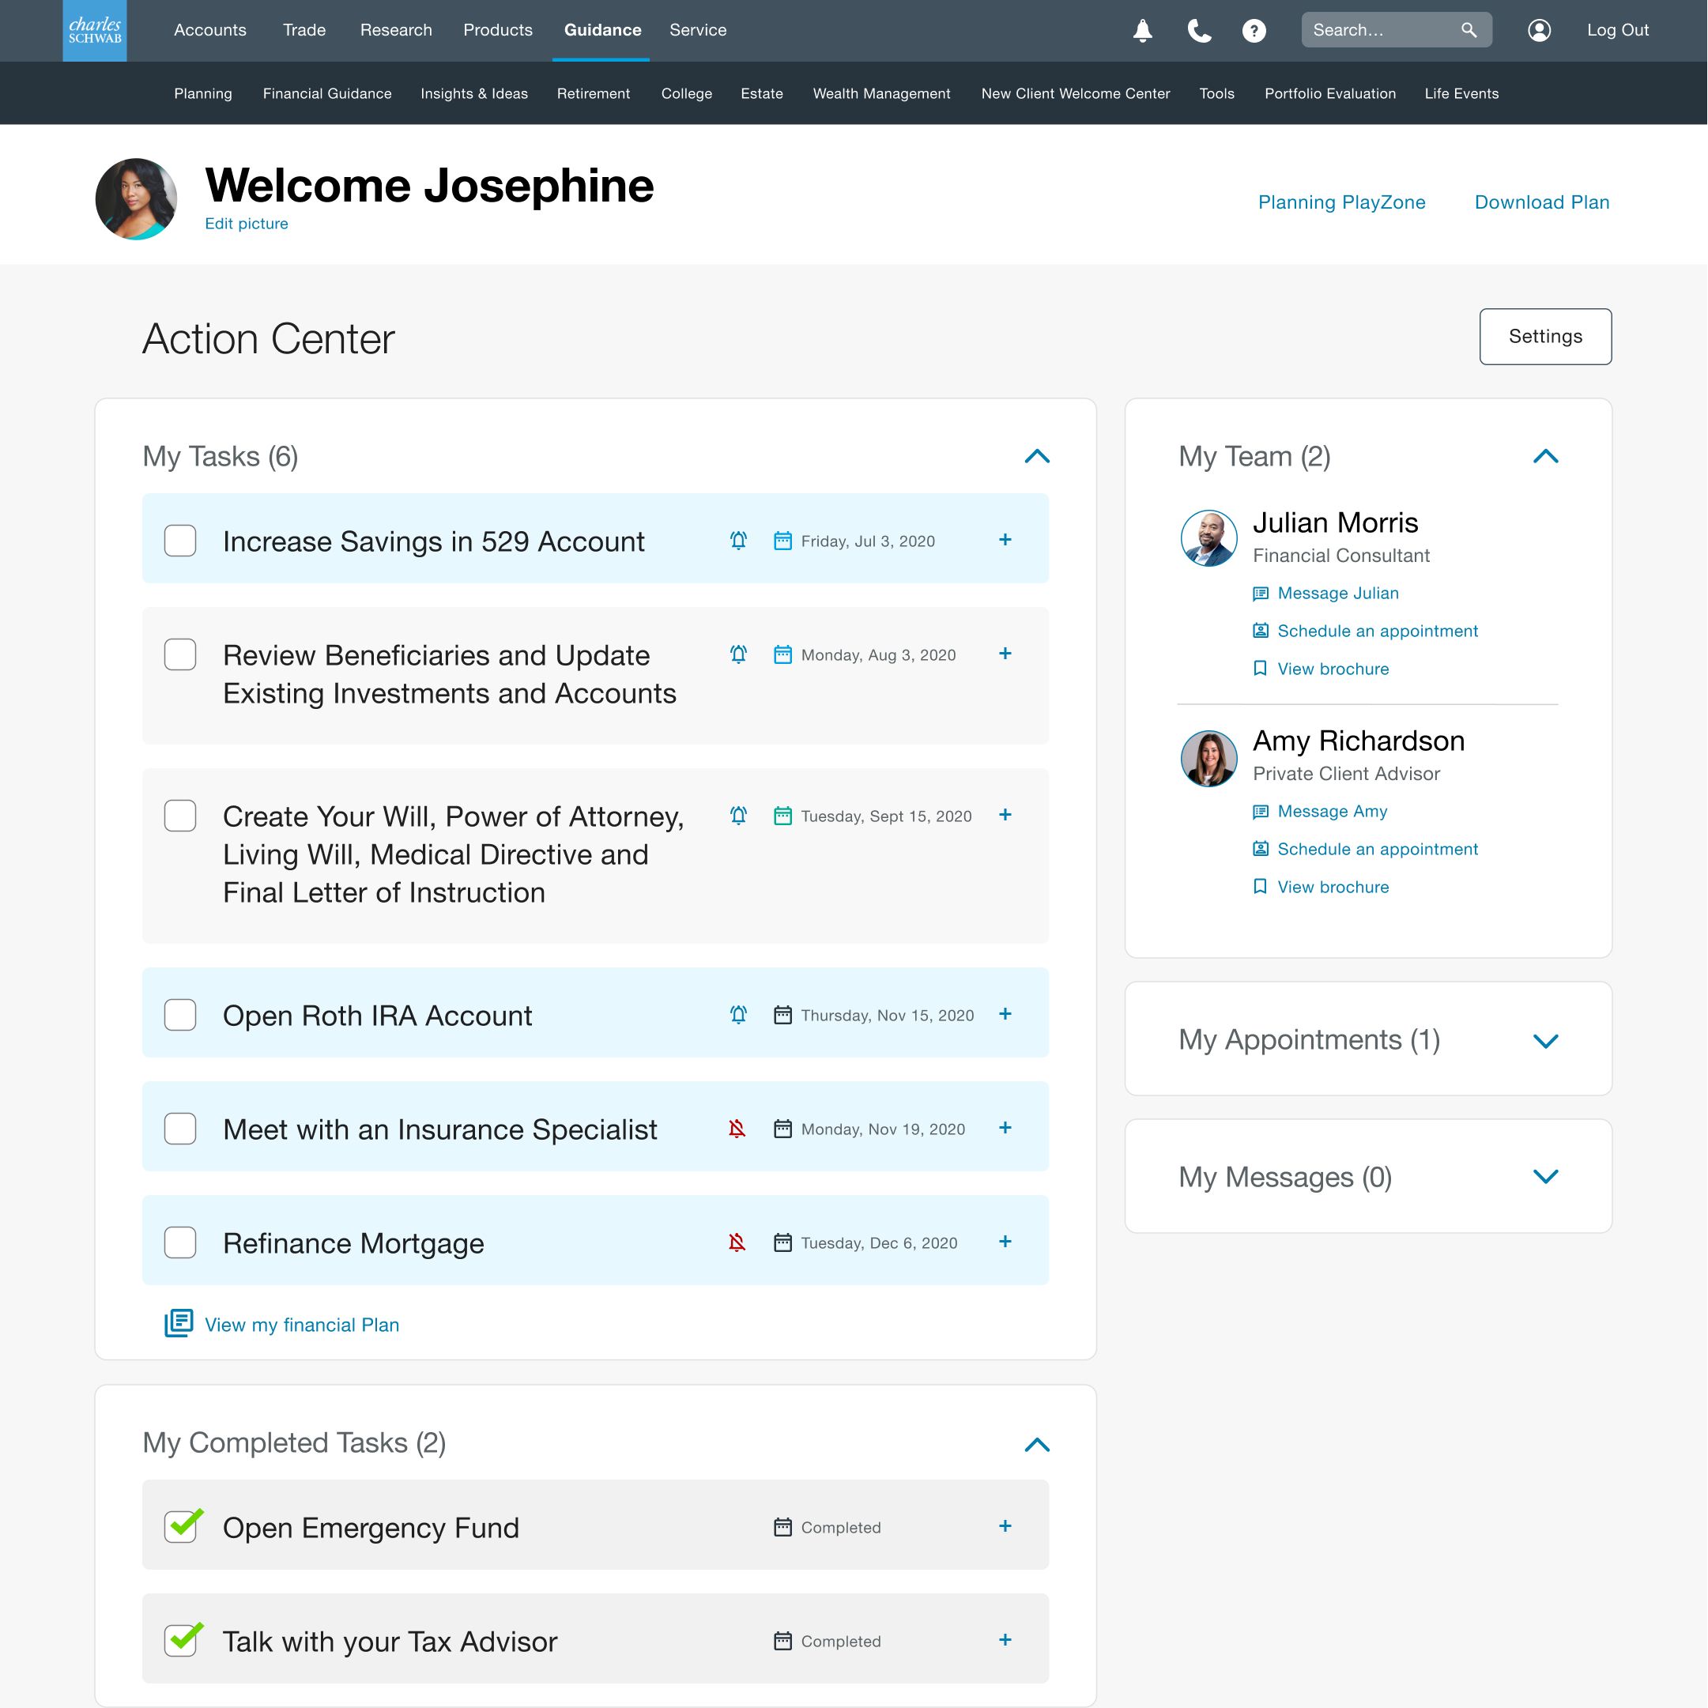Go to Portfolio Evaluation sub-navigation tab
Screen dimensions: 1708x1708
(x=1329, y=94)
